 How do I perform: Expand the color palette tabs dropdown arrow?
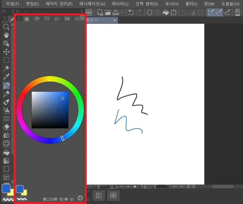(x=82, y=18)
